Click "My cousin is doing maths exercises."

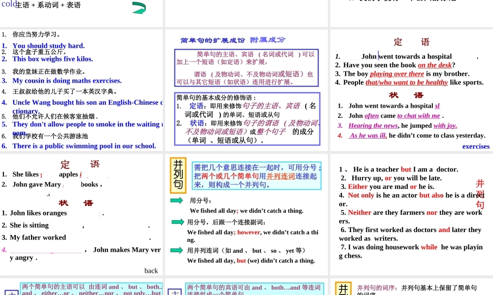[67, 81]
